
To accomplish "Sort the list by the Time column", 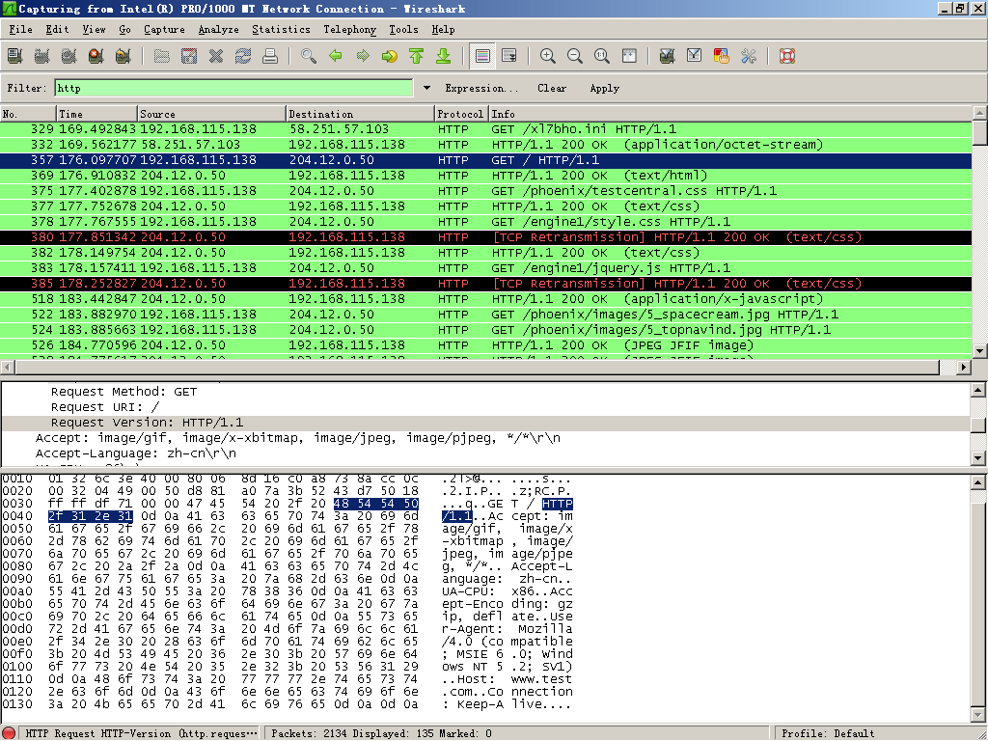I will click(97, 114).
